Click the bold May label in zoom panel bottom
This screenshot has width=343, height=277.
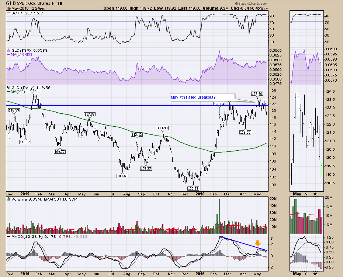[x=297, y=274]
